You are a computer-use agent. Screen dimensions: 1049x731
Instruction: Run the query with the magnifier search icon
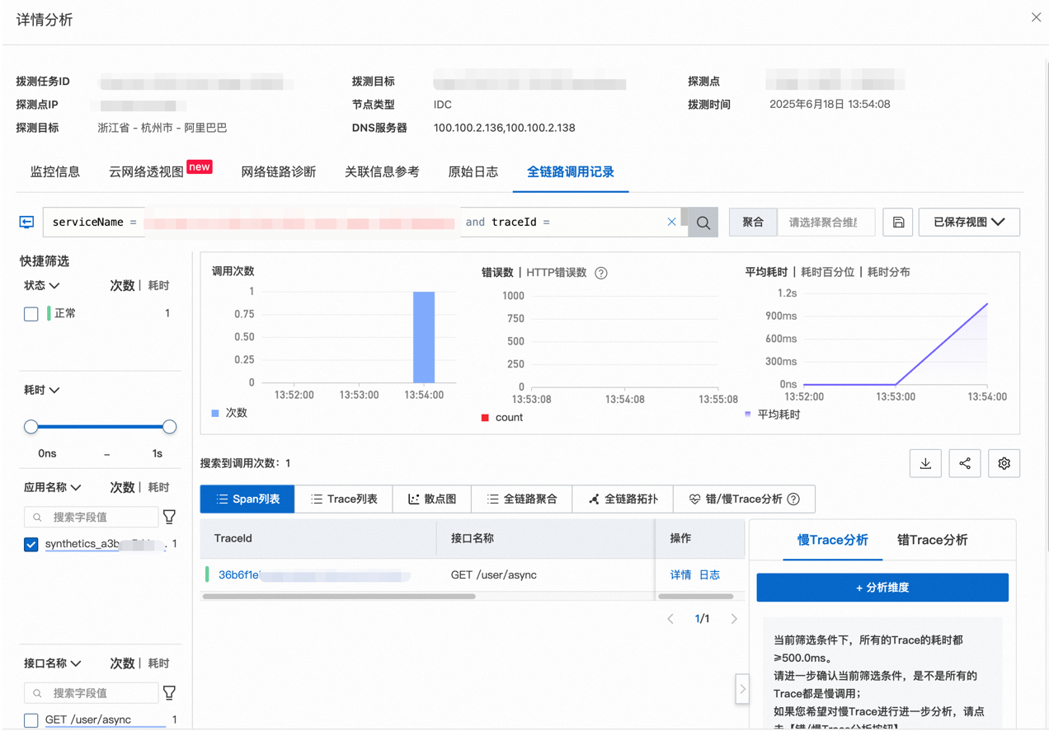[703, 223]
